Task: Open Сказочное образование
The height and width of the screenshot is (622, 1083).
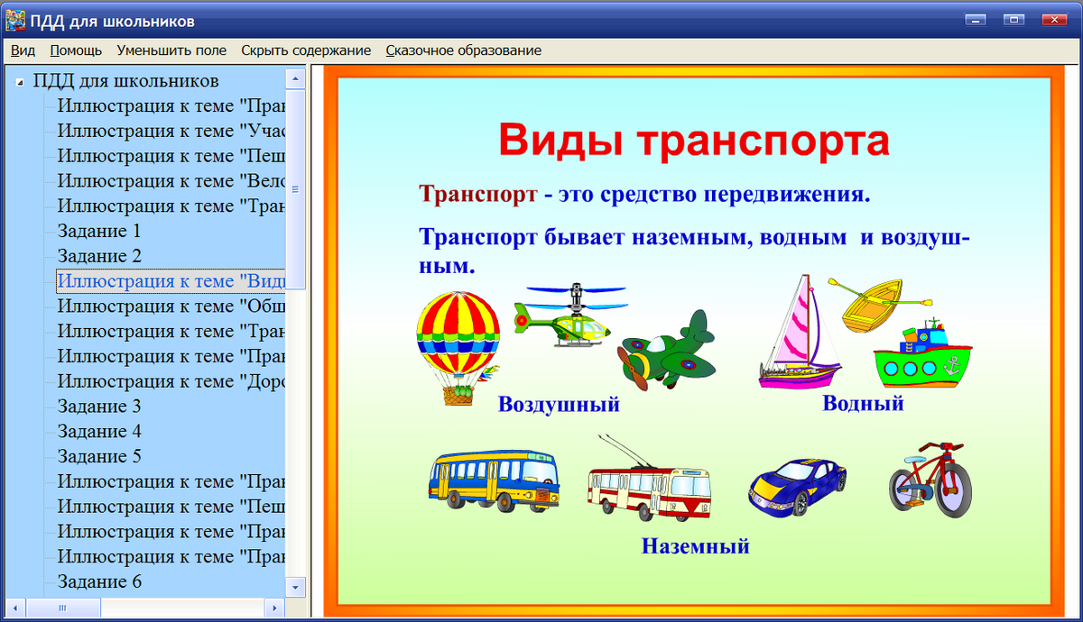Action: [x=463, y=50]
